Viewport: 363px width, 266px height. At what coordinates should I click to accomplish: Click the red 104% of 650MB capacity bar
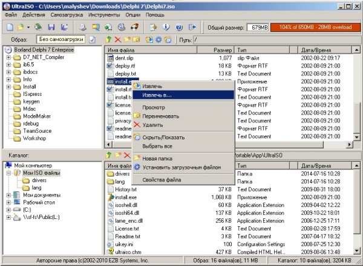(316, 27)
